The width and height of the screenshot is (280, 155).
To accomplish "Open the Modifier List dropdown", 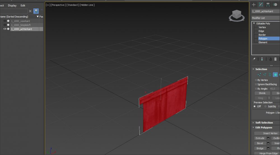I will [x=265, y=18].
